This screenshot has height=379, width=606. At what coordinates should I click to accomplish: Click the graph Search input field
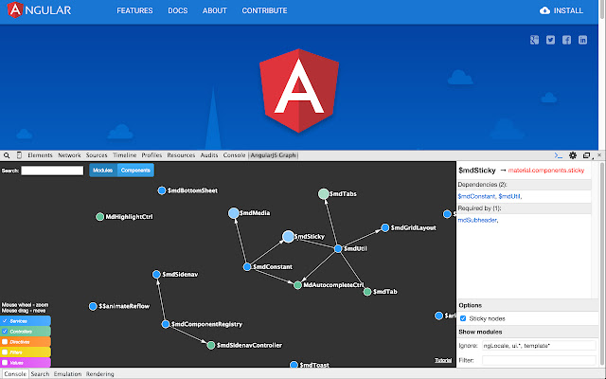[x=52, y=171]
